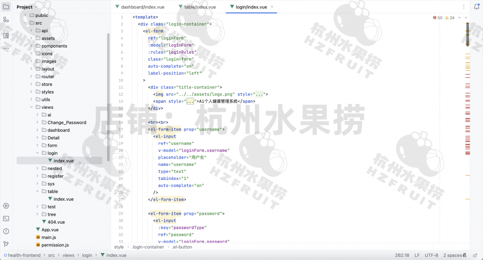
Task: Select the JS icon of permission.js
Action: coord(38,245)
